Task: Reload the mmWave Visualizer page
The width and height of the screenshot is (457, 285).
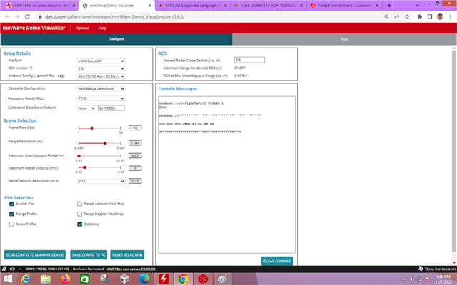Action: tap(27, 16)
